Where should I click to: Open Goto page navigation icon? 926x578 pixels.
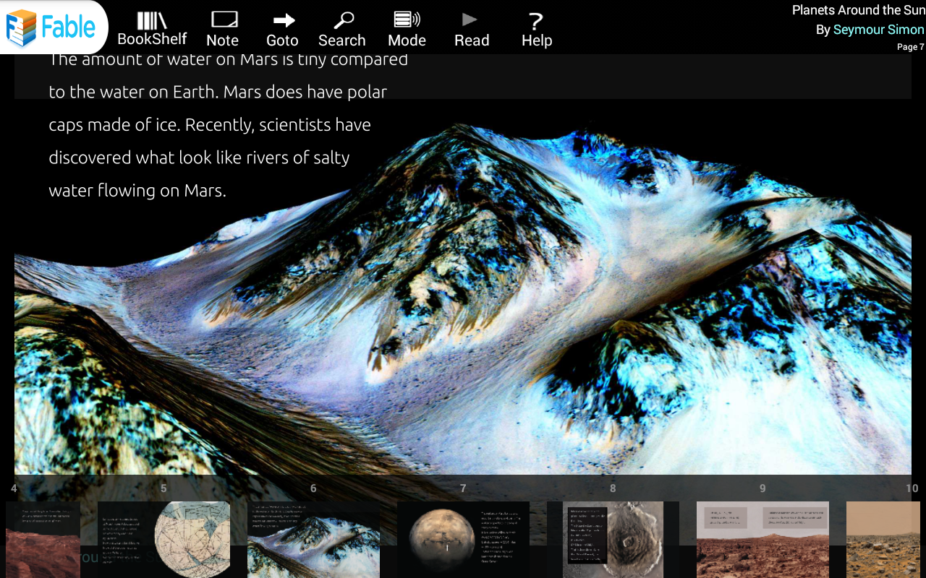click(x=282, y=27)
